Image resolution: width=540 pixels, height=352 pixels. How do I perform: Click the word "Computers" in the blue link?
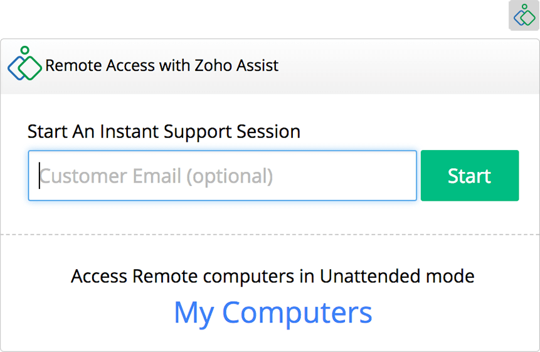point(297,312)
